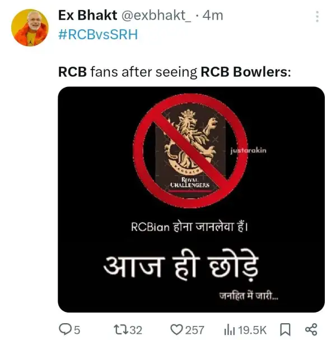
Task: Open the #RCBvsSRH hashtag
Action: (98, 35)
